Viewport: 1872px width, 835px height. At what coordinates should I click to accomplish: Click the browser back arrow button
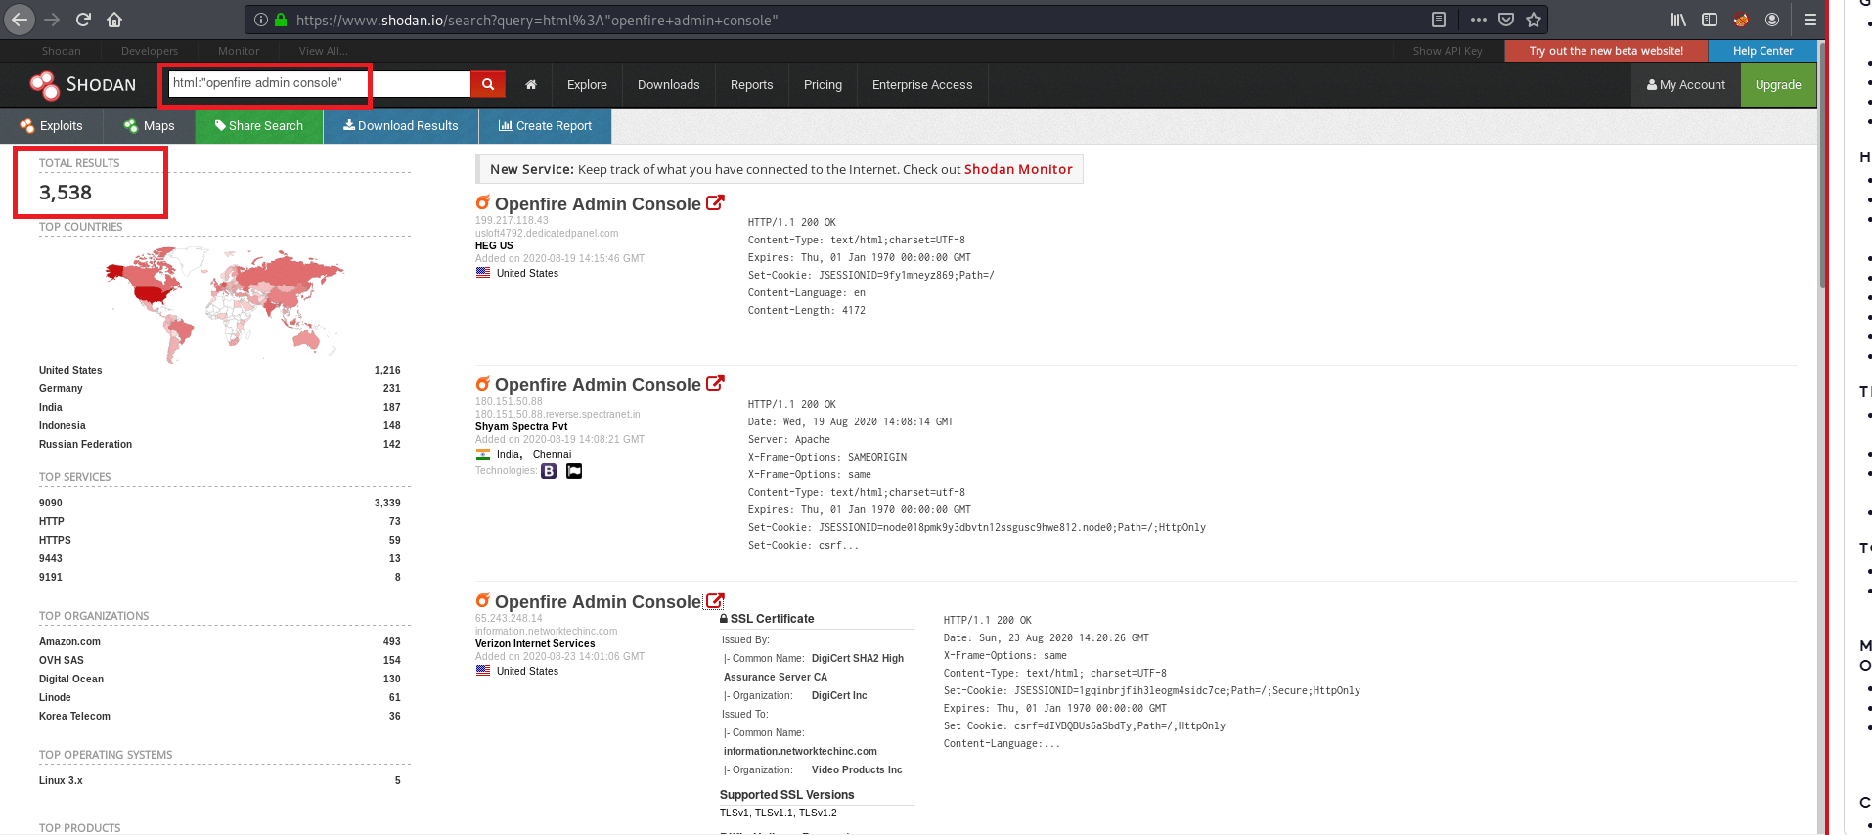pos(20,20)
